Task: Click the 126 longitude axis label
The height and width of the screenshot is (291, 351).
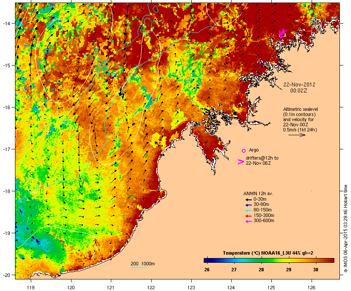Action: click(x=312, y=288)
